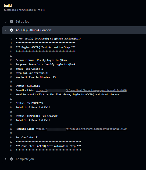
Task: Click the Set up job success checkmark icon
Action: (x=12, y=21)
